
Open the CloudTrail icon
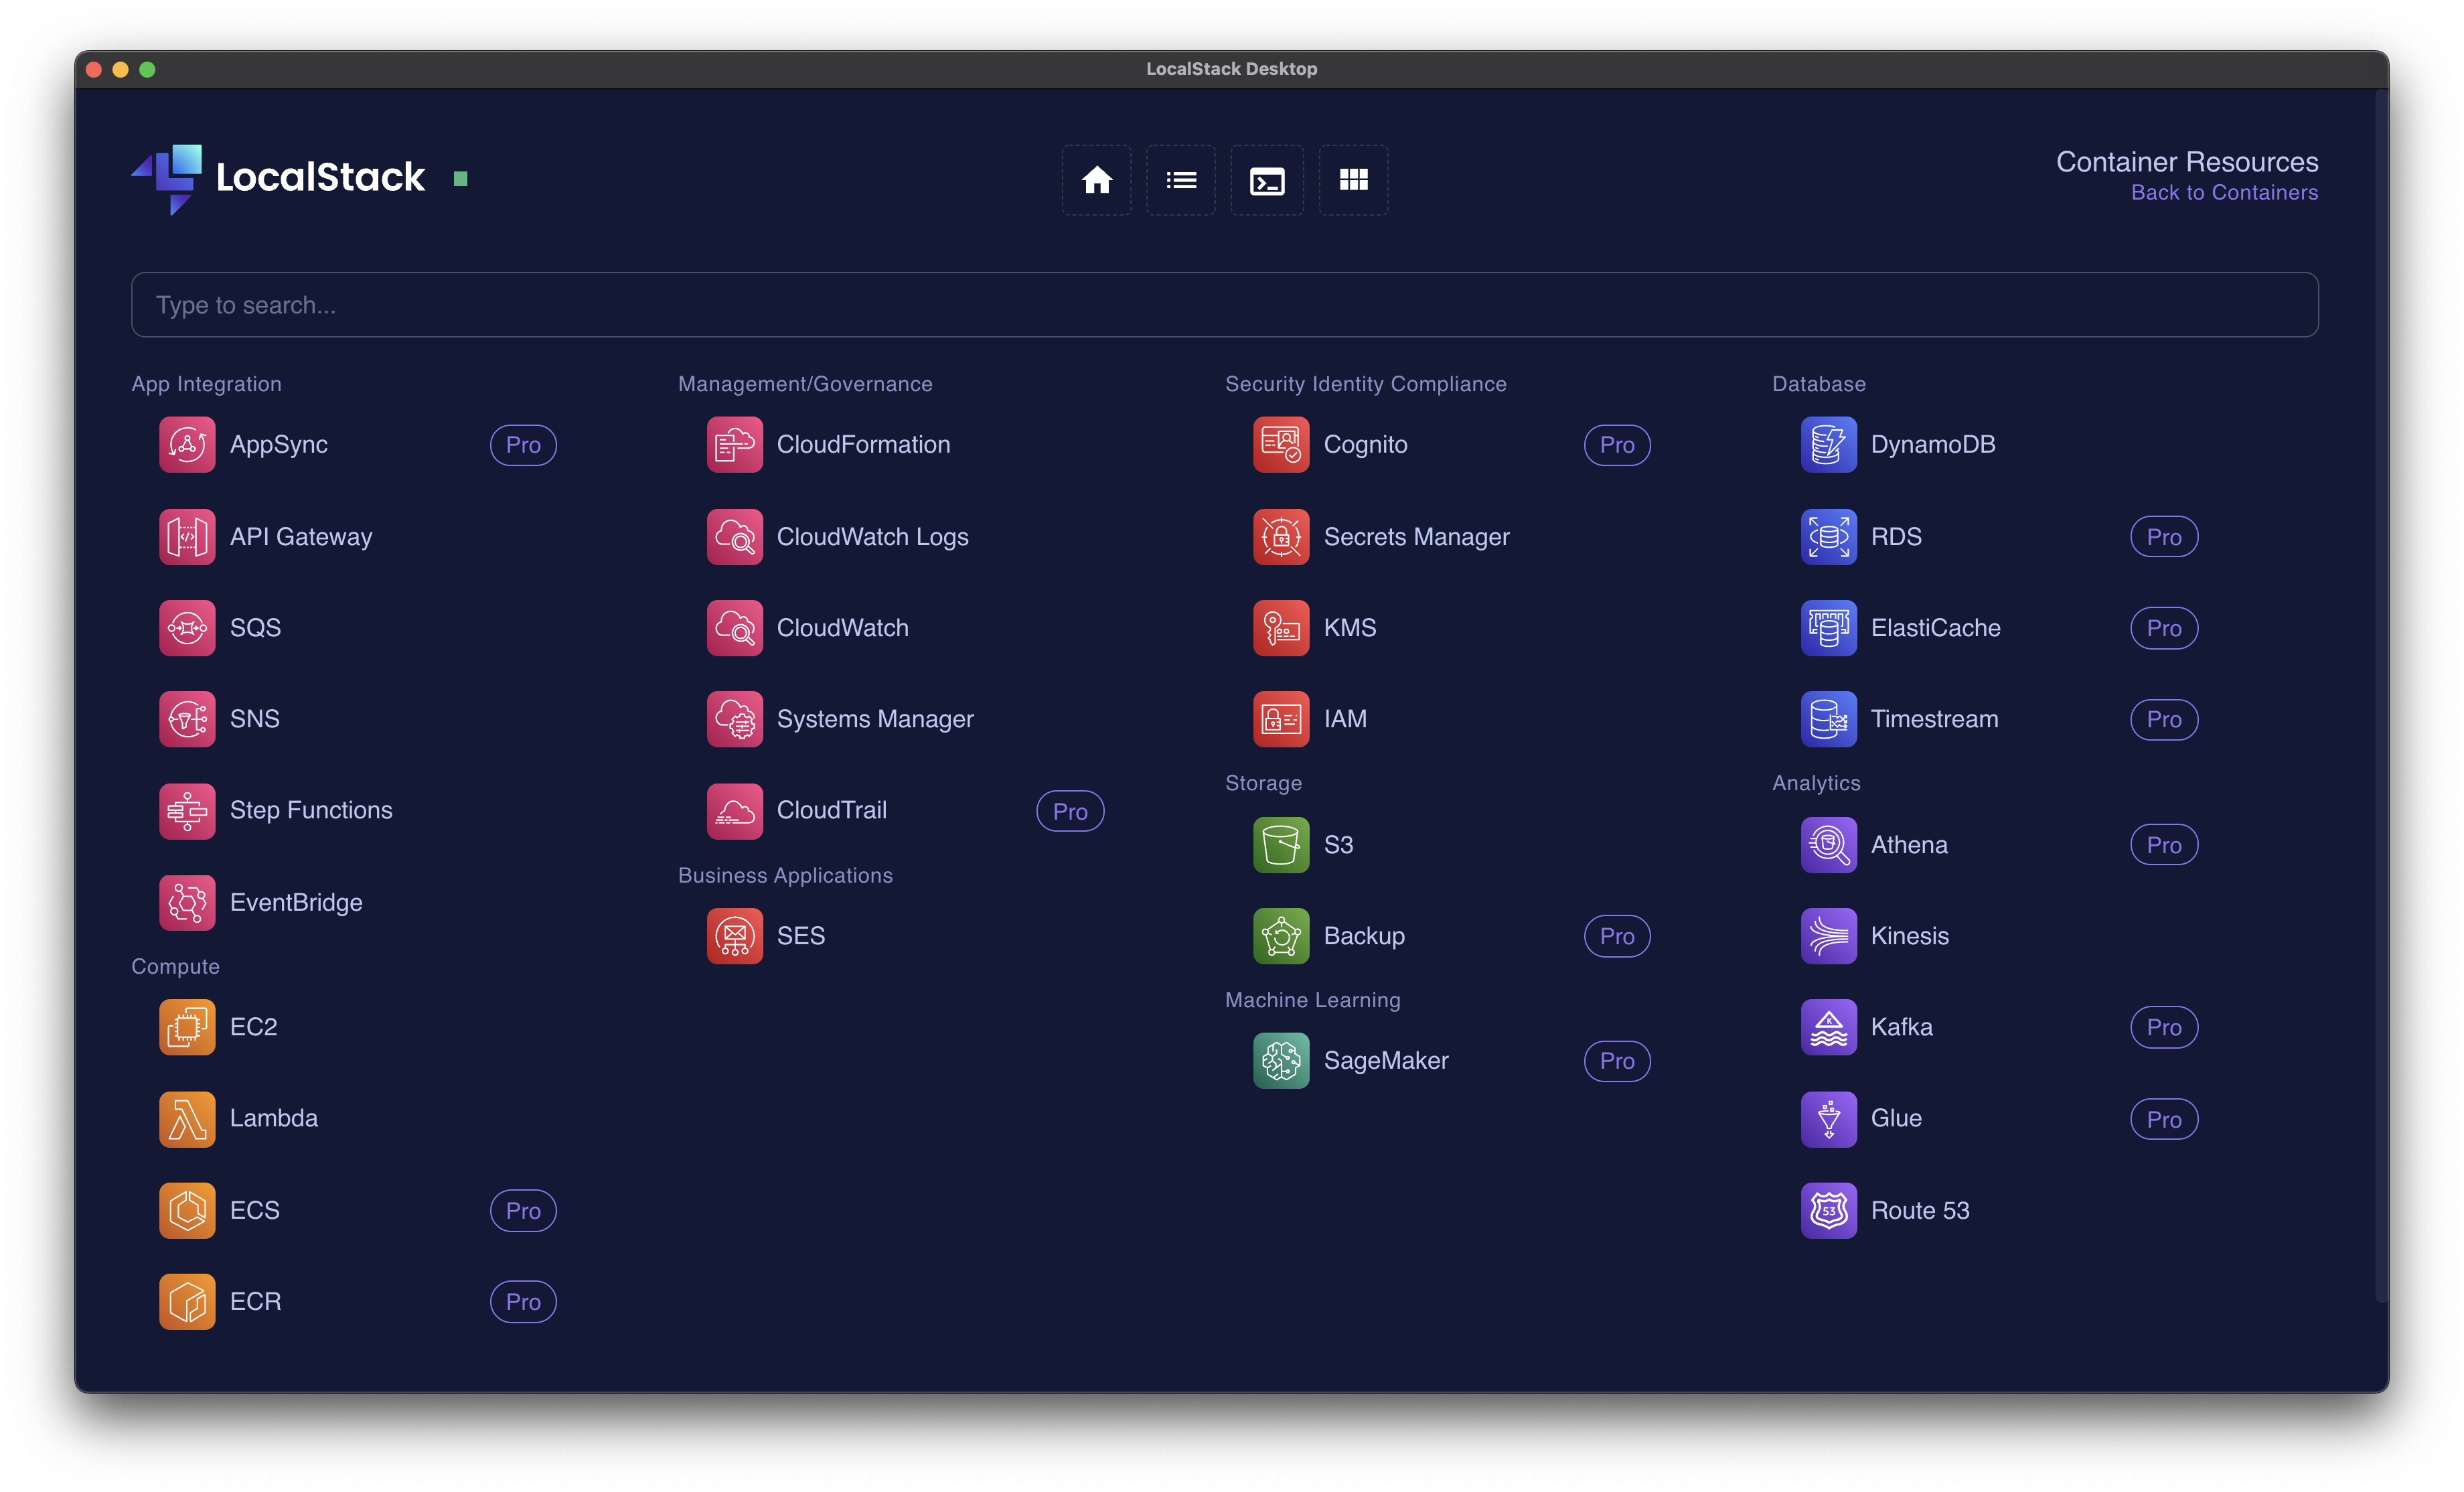pyautogui.click(x=734, y=811)
